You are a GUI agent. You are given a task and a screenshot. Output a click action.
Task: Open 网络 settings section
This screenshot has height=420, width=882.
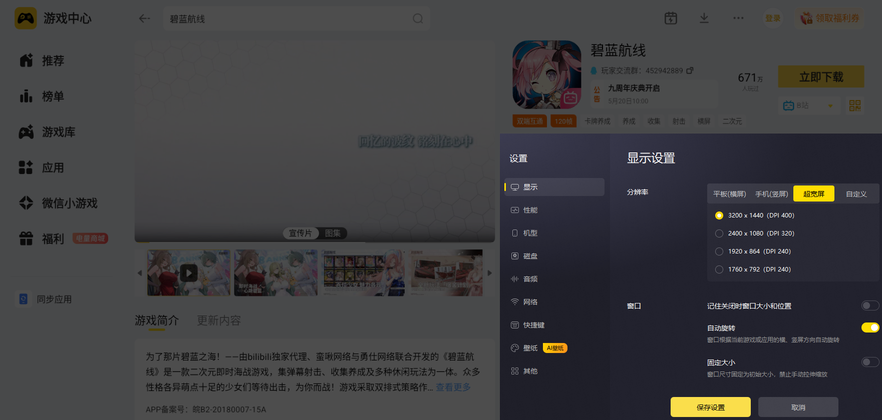pyautogui.click(x=554, y=302)
